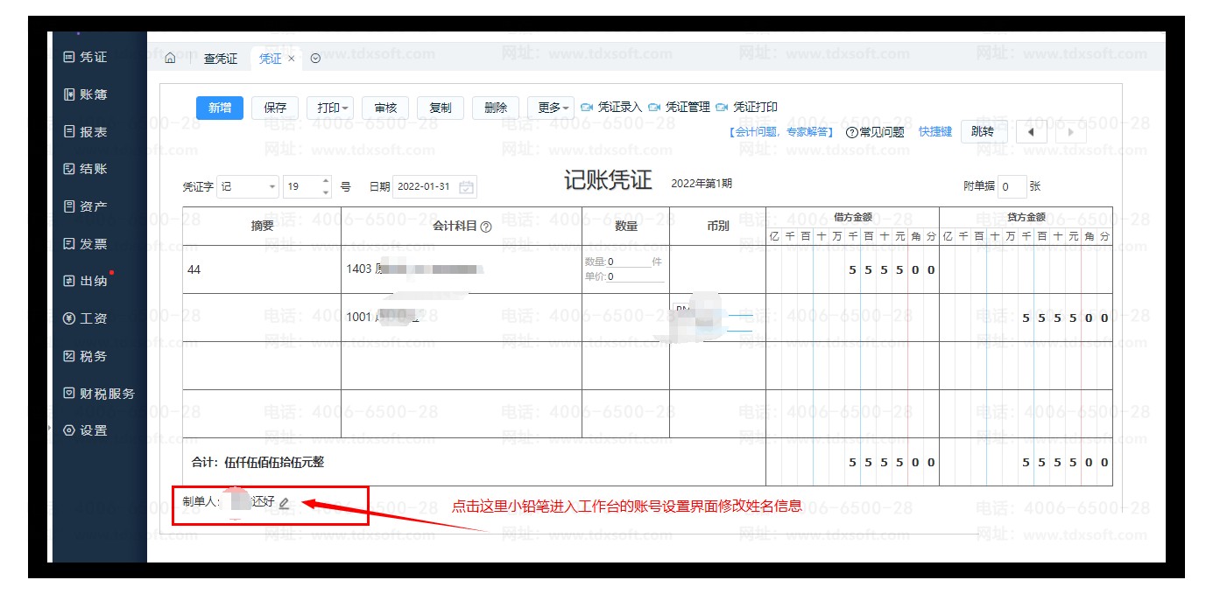The image size is (1213, 594).
Task: Open 出纳 in the sidebar
Action: pos(86,281)
